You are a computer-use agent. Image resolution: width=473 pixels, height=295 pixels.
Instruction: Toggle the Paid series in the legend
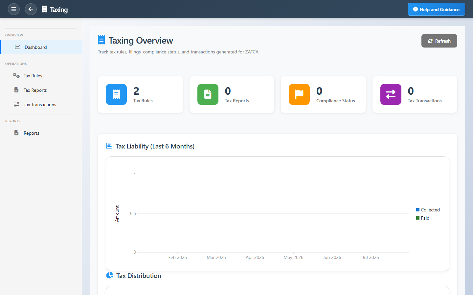[x=423, y=218]
